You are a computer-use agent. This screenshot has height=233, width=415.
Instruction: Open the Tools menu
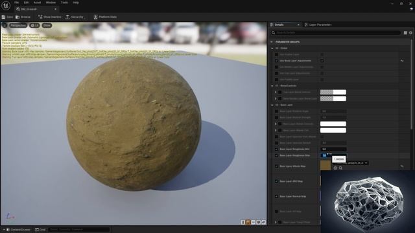coord(64,3)
